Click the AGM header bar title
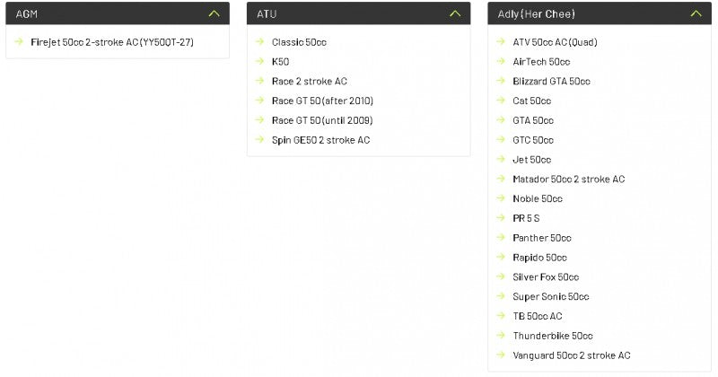The width and height of the screenshot is (718, 377). [27, 13]
